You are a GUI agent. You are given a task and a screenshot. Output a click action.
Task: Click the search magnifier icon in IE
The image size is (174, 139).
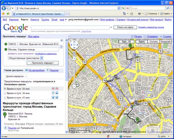tap(168, 8)
